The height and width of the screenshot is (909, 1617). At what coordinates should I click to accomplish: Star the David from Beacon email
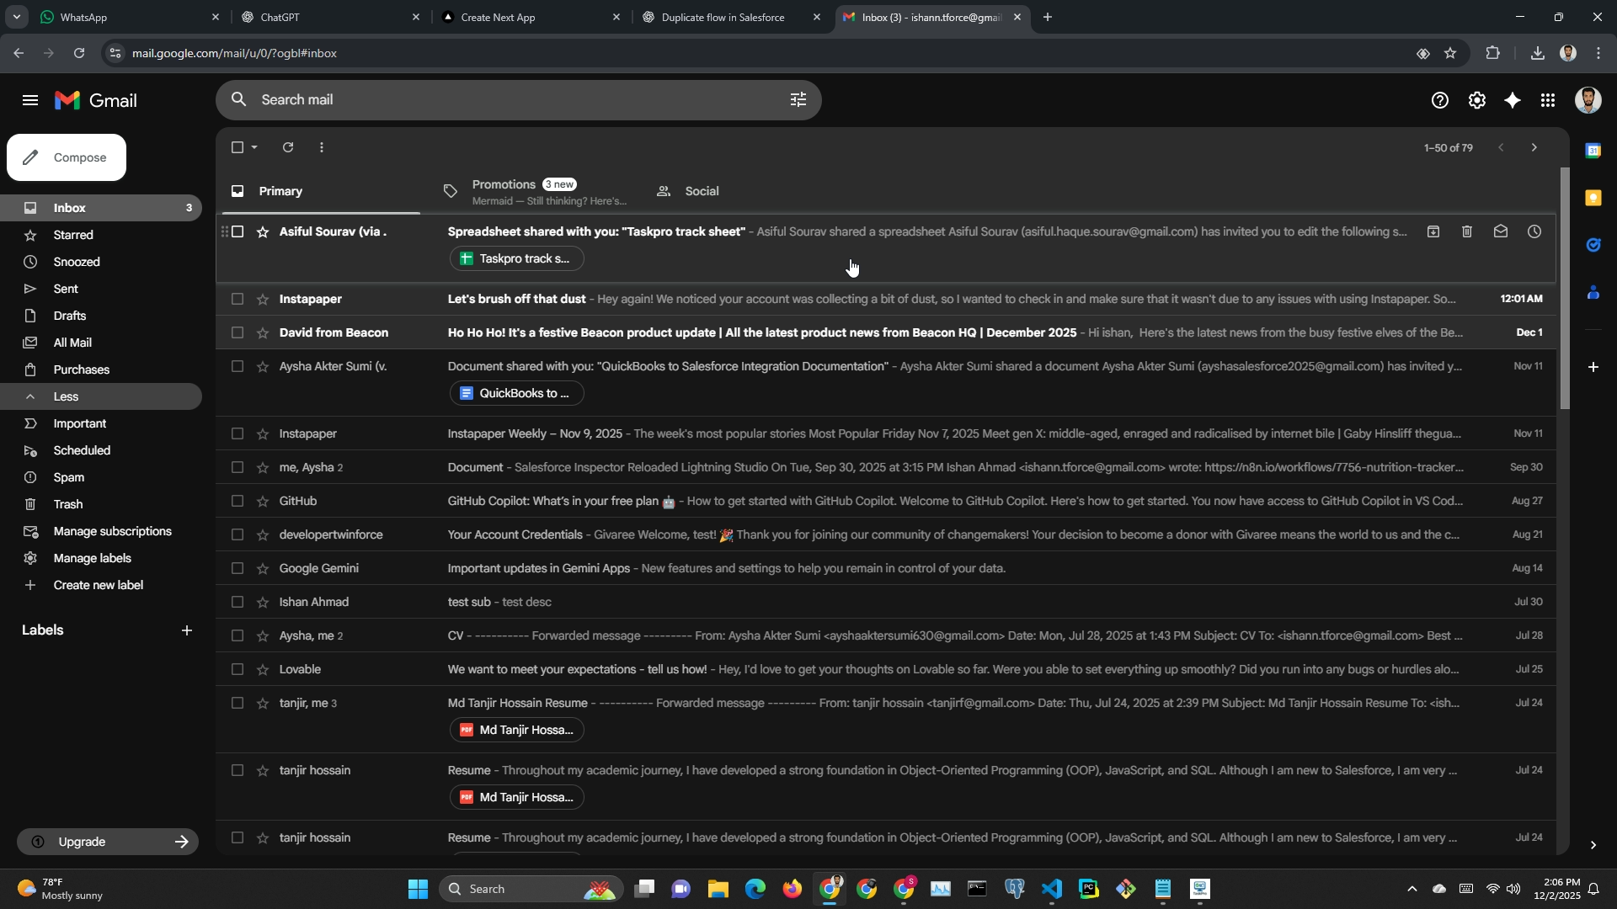tap(263, 332)
